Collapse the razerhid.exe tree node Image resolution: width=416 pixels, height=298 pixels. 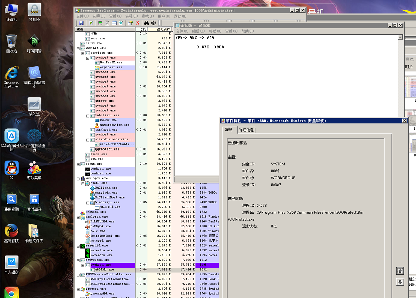(78, 246)
